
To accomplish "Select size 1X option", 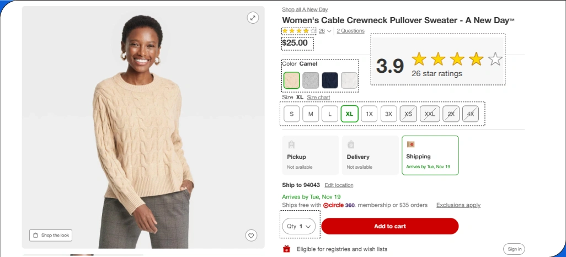I will (369, 114).
